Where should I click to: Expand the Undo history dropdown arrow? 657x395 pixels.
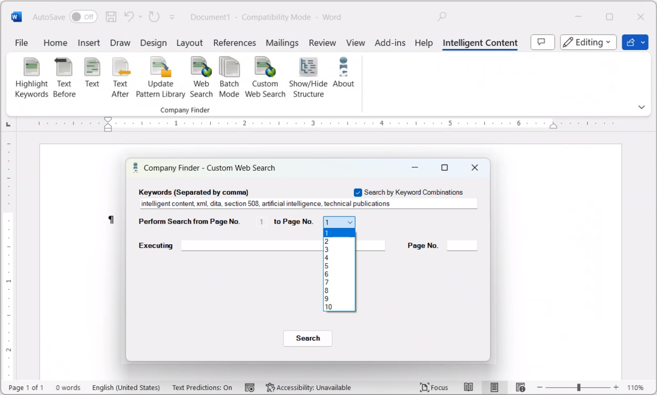[x=140, y=17]
